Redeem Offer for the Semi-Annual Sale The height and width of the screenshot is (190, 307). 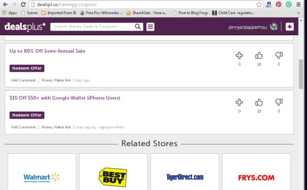pos(27,68)
